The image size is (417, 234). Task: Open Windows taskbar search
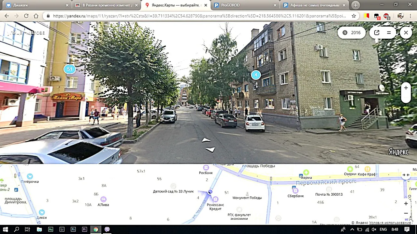[x=17, y=229]
